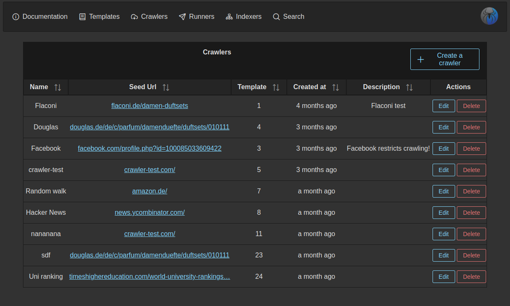Click the Create a crawler button
Image resolution: width=510 pixels, height=306 pixels.
pos(445,59)
